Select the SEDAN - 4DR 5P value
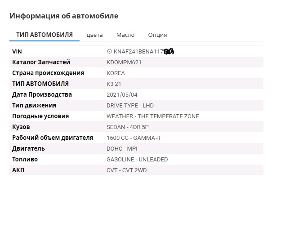This screenshot has width=294, height=241. tap(128, 127)
